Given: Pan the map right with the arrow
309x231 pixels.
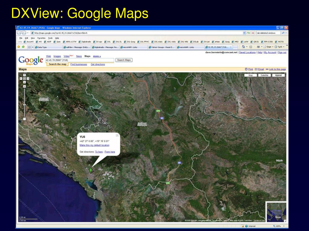Looking at the screenshot, I should click(28, 79).
